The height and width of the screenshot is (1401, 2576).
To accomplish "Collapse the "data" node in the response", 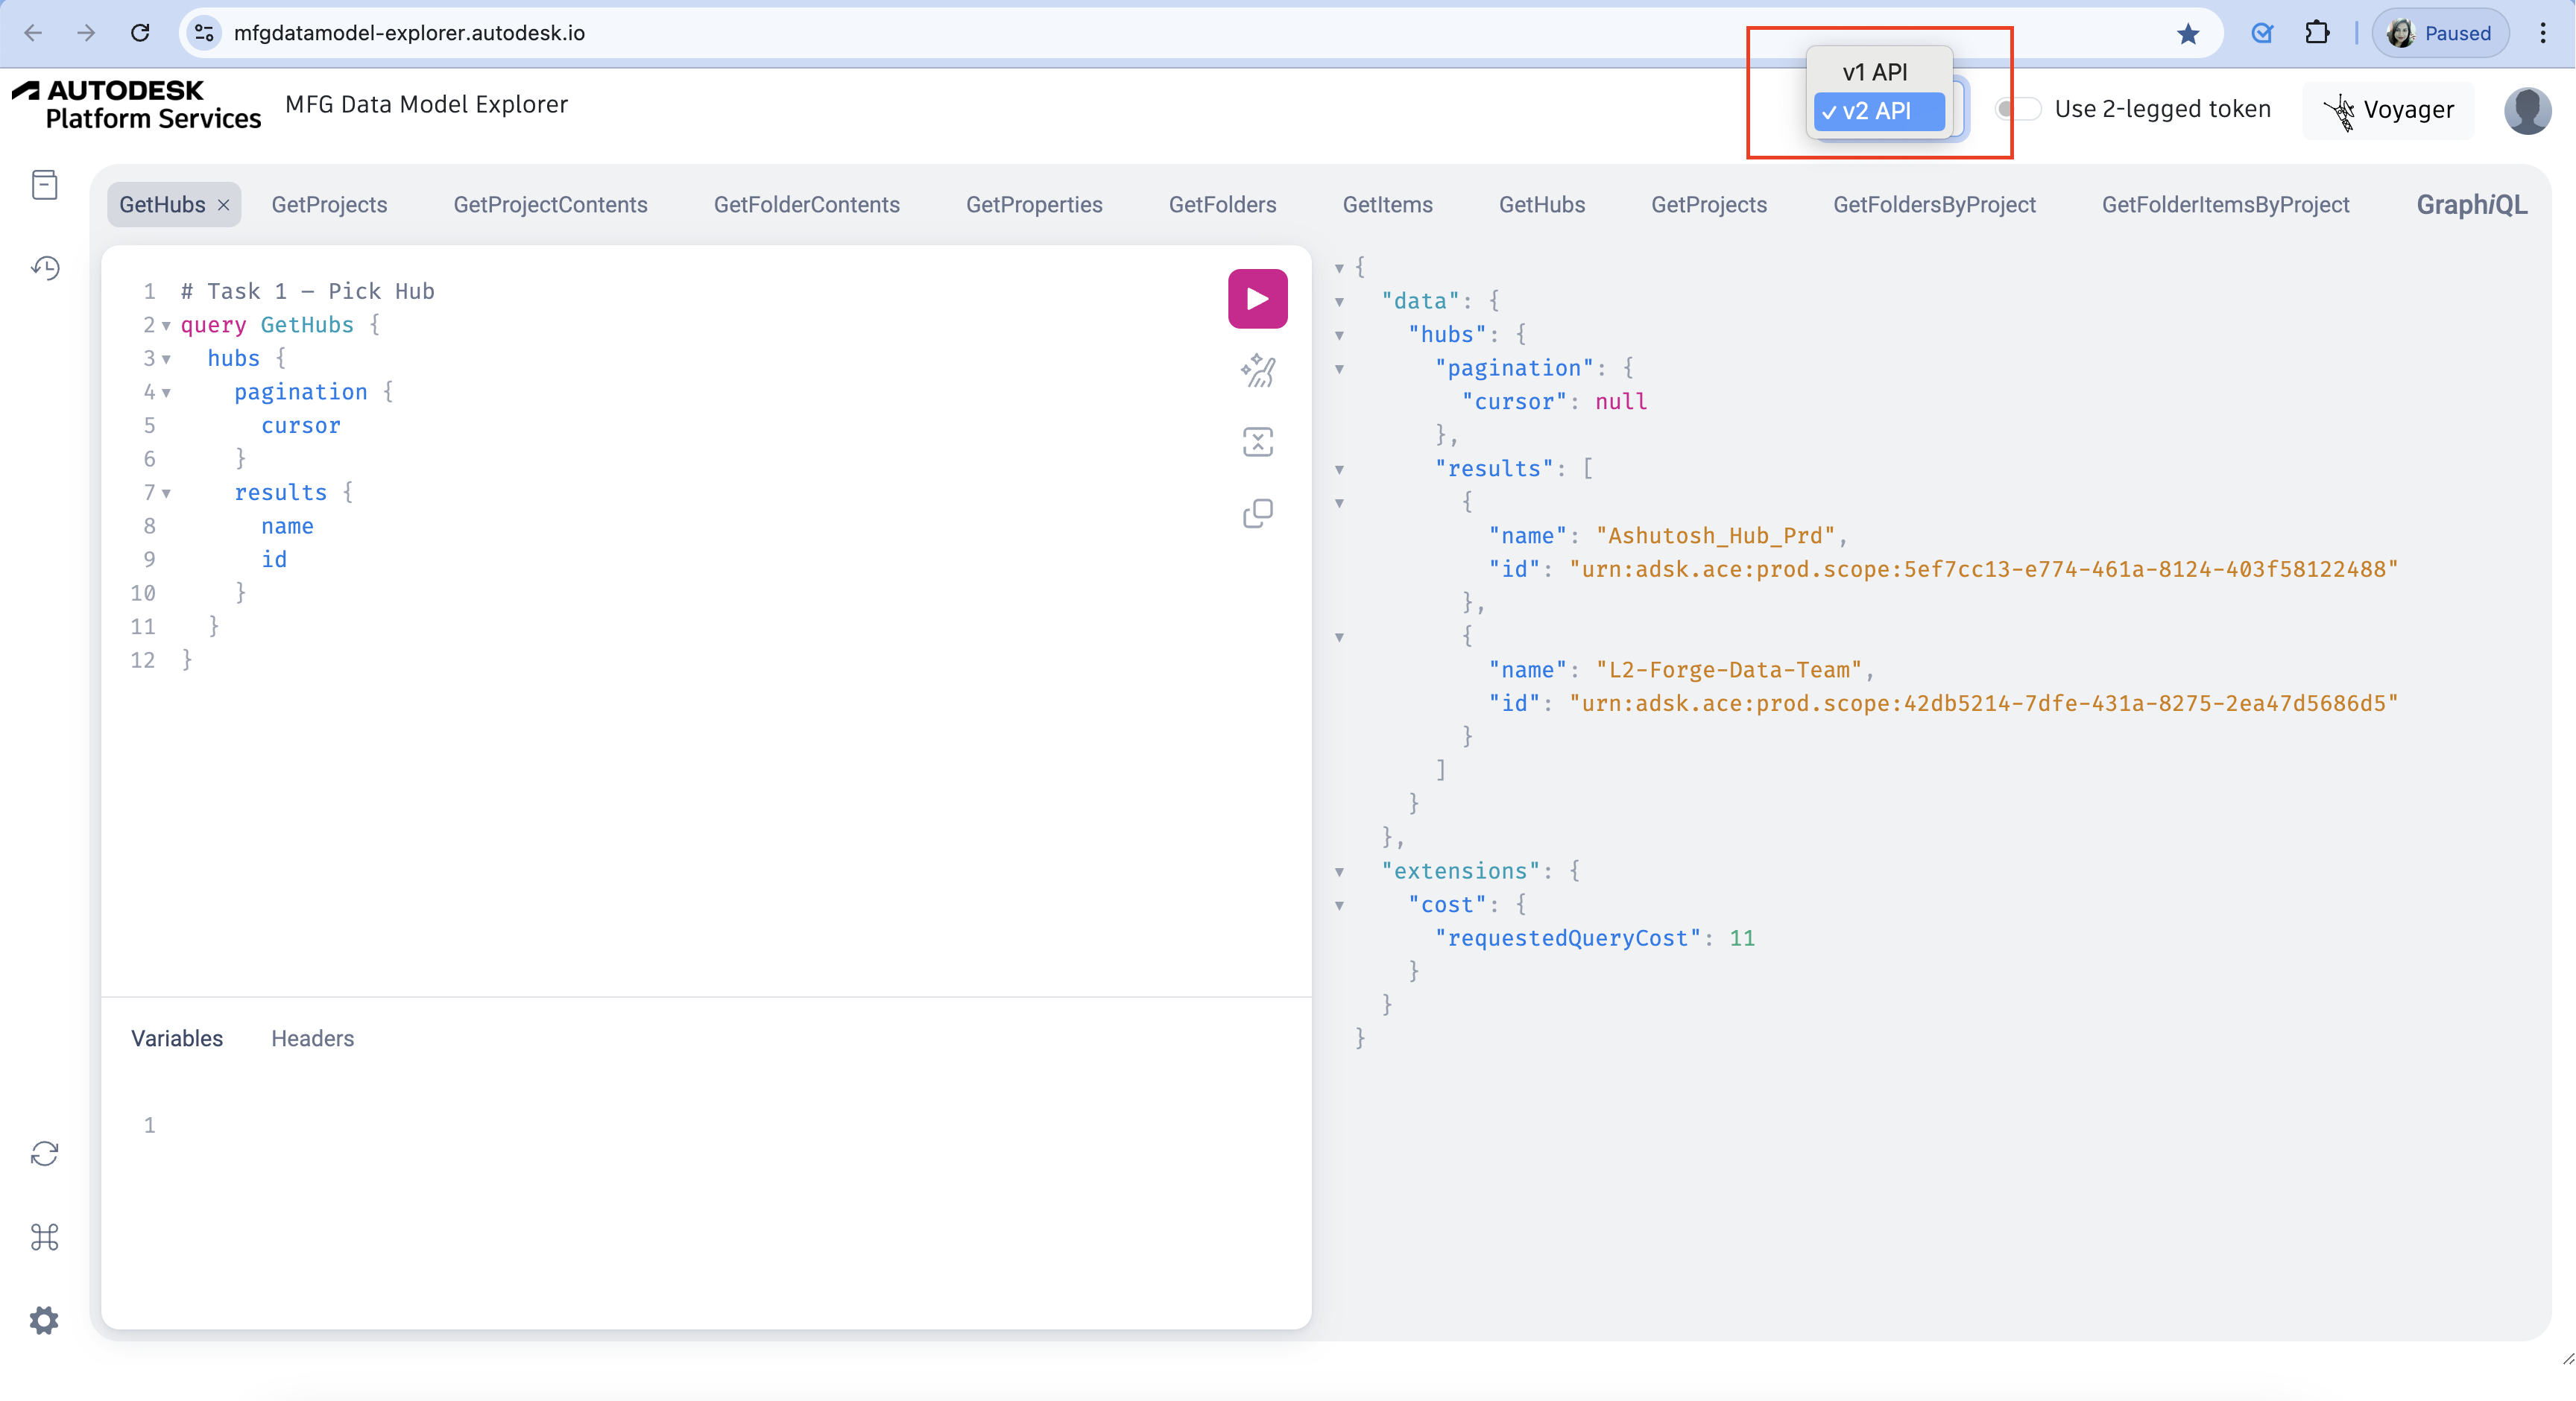I will click(x=1339, y=301).
